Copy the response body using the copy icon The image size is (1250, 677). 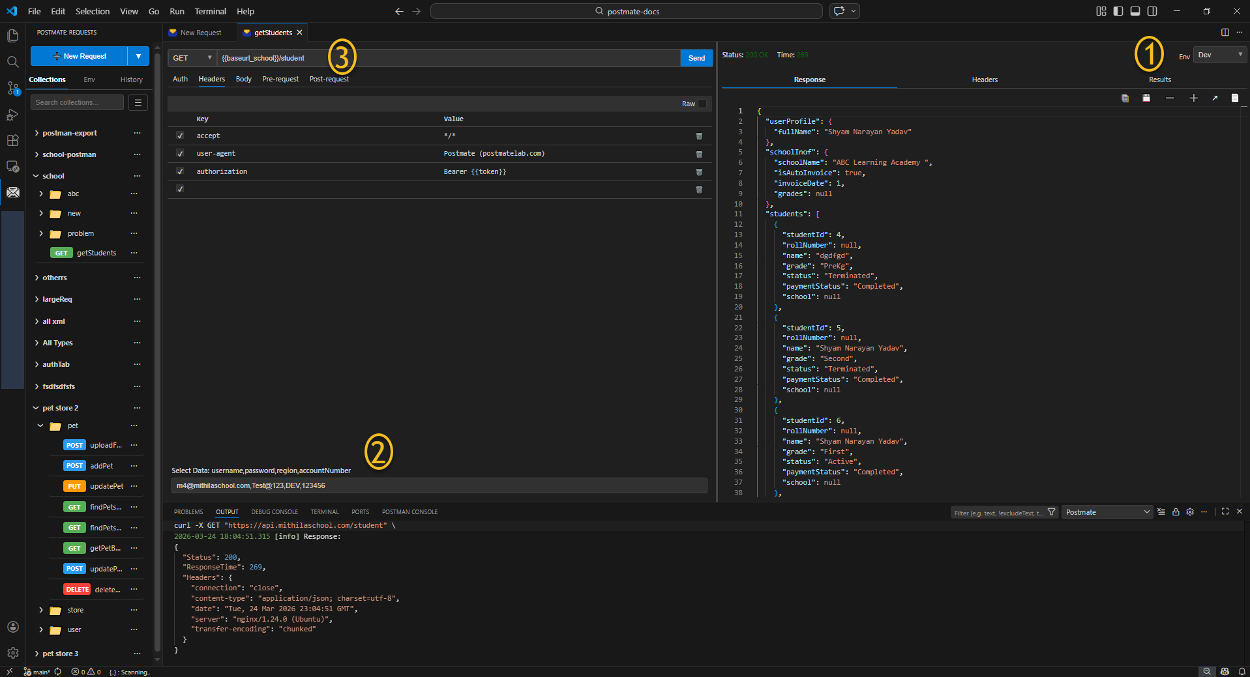(1124, 98)
